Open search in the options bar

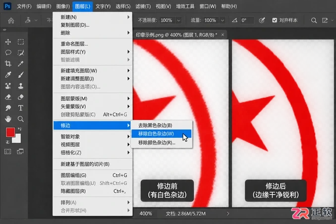pyautogui.click(x=314, y=20)
